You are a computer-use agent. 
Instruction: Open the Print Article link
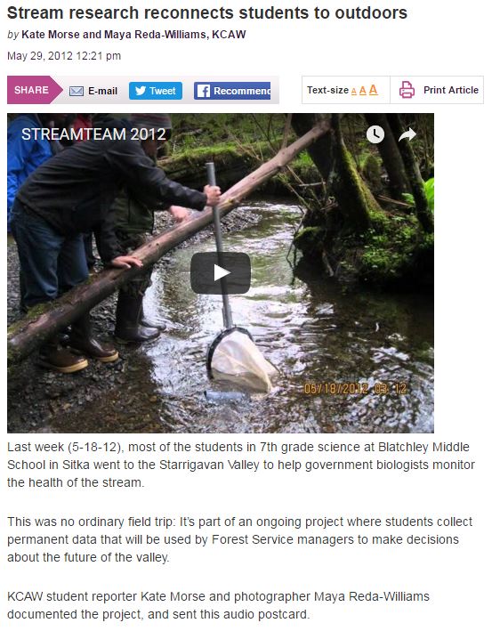pyautogui.click(x=451, y=90)
